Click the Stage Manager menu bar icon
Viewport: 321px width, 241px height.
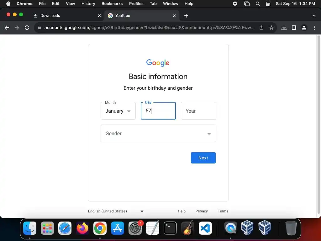[247, 4]
